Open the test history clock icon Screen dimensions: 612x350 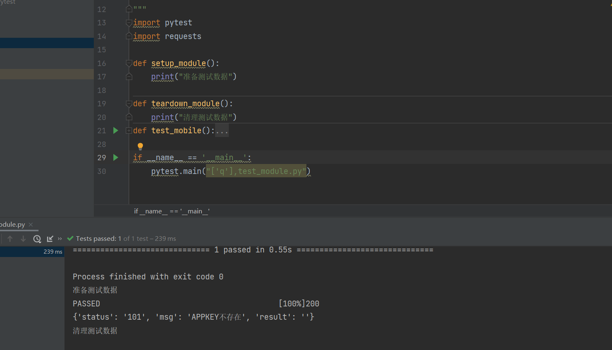click(x=37, y=239)
